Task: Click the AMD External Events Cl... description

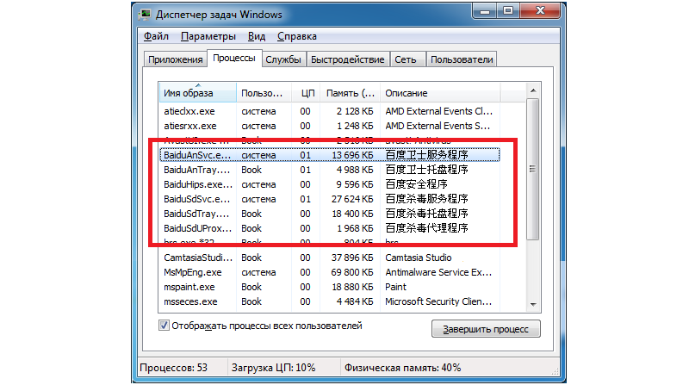Action: 439,111
